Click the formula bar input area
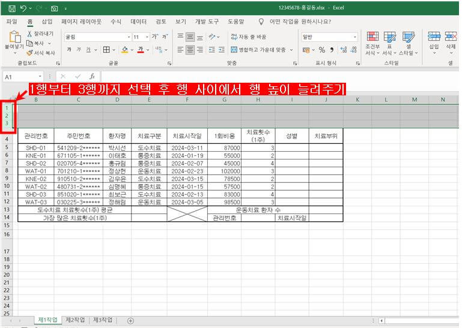468x328 pixels. coord(280,77)
